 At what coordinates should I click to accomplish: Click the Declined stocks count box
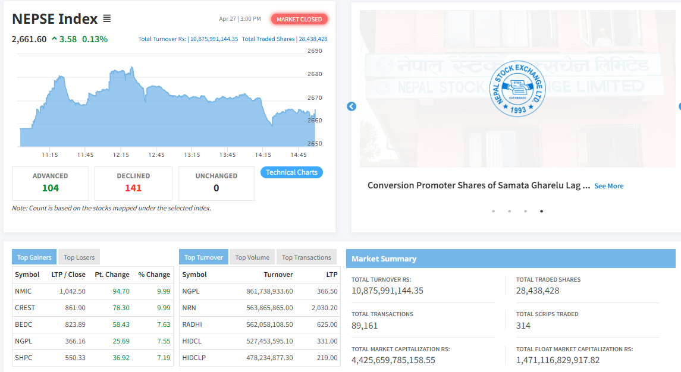point(133,183)
